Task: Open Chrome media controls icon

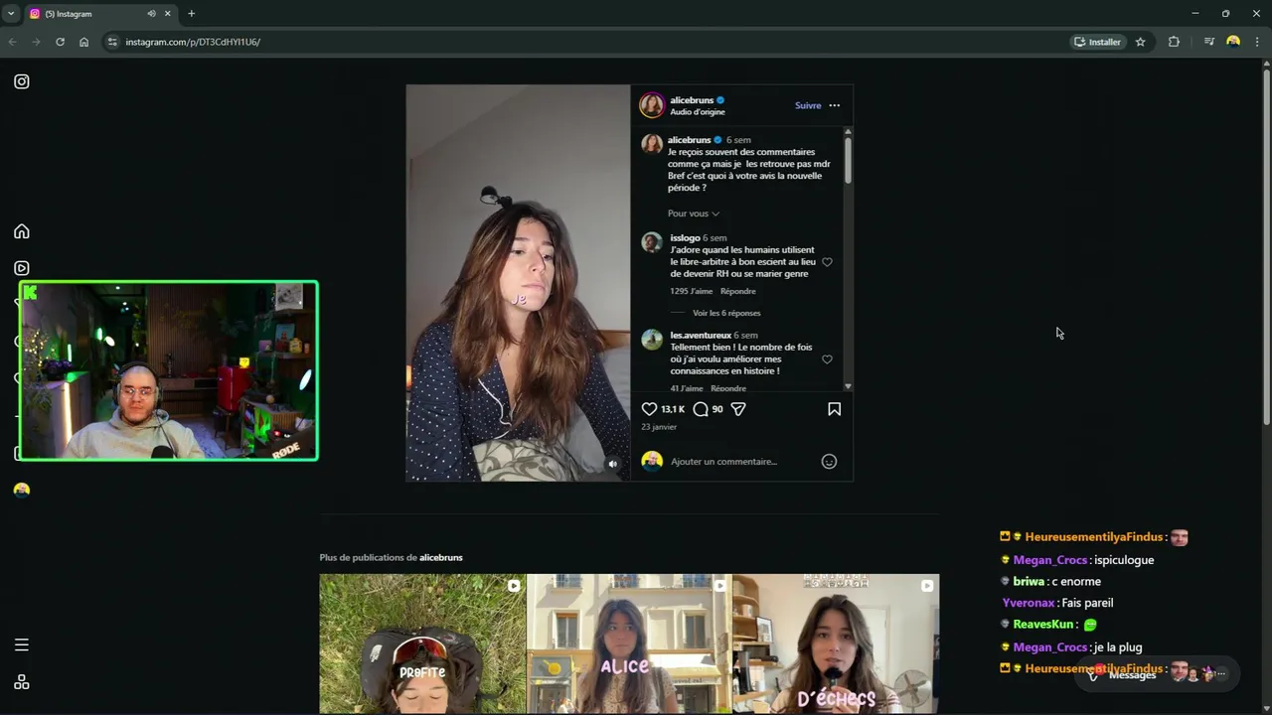Action: coord(1209,42)
